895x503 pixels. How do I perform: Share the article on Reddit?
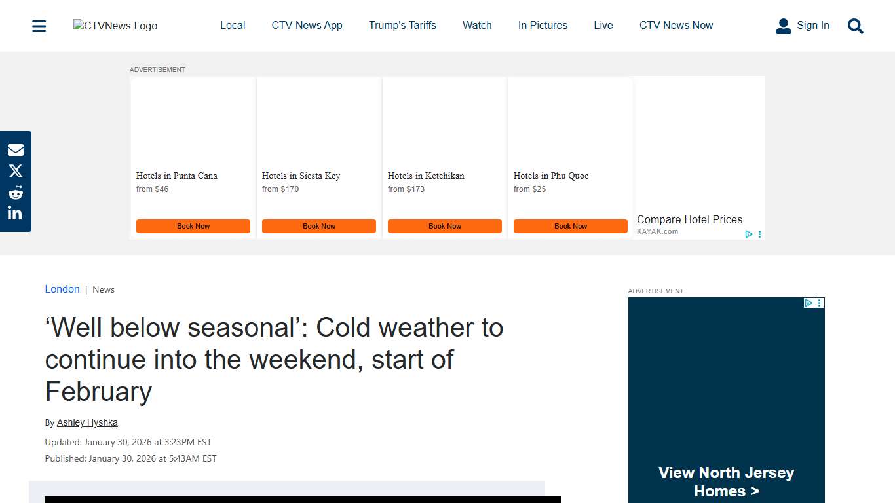click(15, 192)
